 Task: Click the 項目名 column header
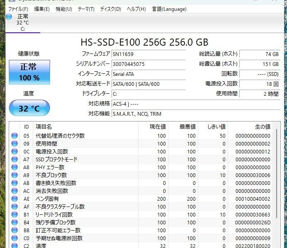tap(44, 126)
